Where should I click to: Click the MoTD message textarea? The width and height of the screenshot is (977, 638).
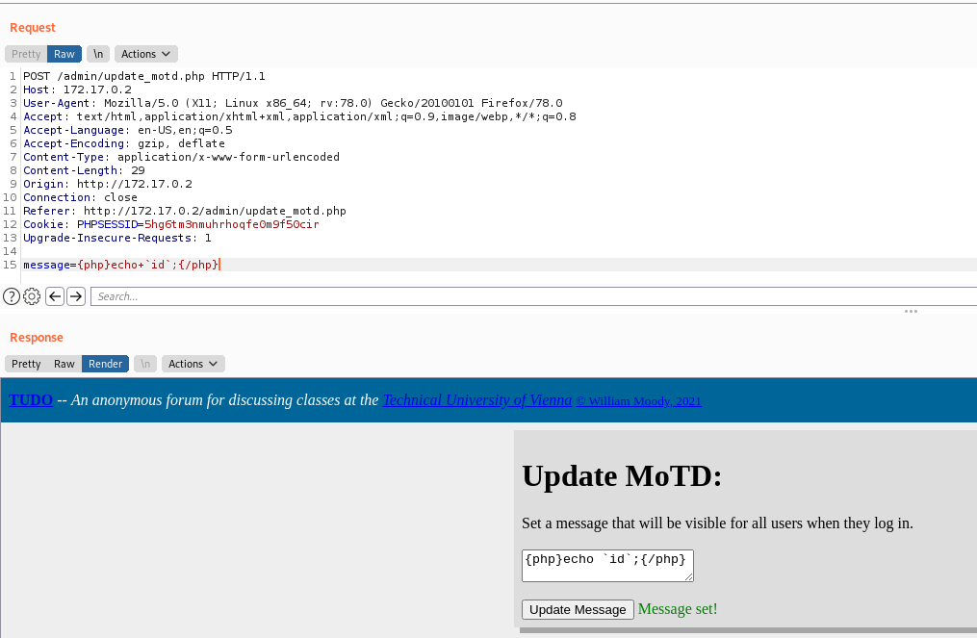pos(607,566)
